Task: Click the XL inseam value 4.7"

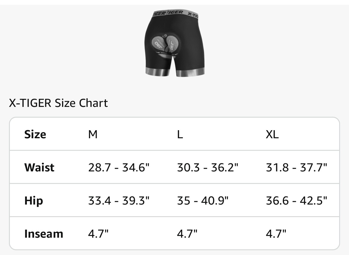Action: pos(276,234)
